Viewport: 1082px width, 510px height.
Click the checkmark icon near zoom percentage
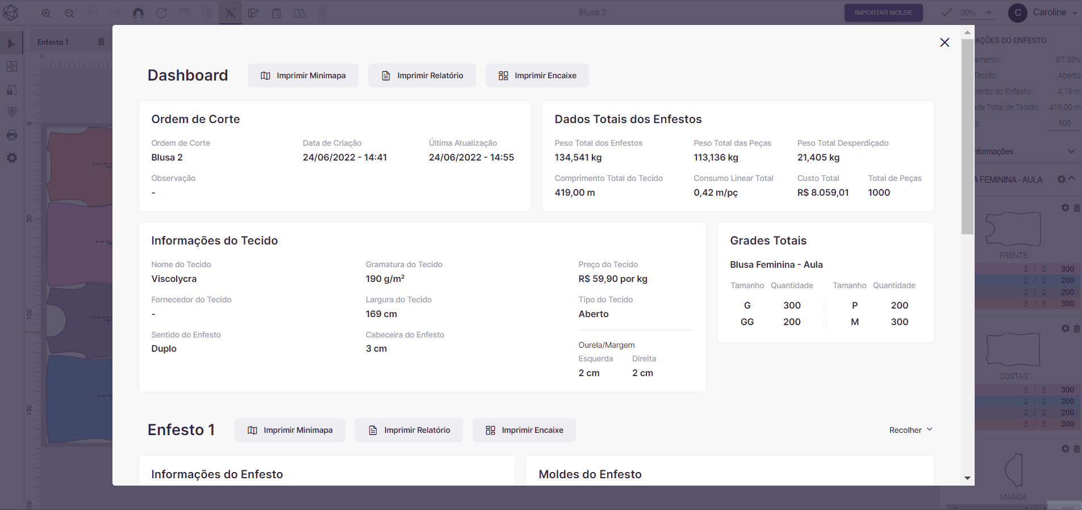pos(946,12)
